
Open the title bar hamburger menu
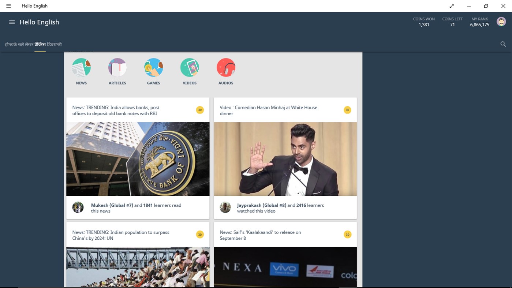click(x=9, y=6)
